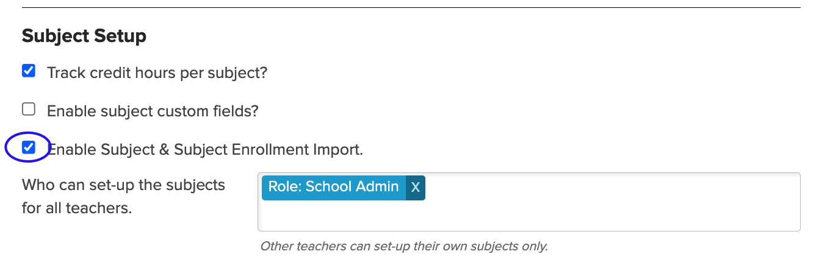Click the blank lower area of roles box

coord(529,216)
